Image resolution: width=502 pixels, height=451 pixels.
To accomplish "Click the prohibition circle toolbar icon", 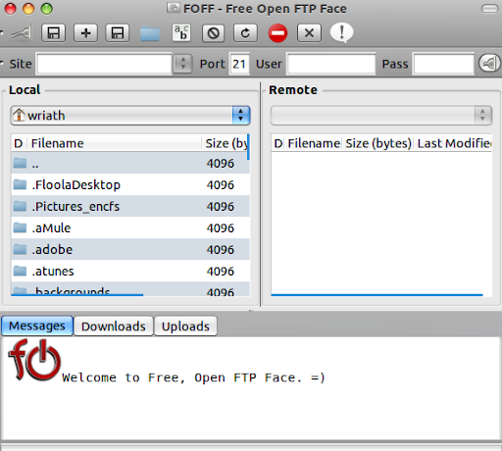I will (214, 33).
